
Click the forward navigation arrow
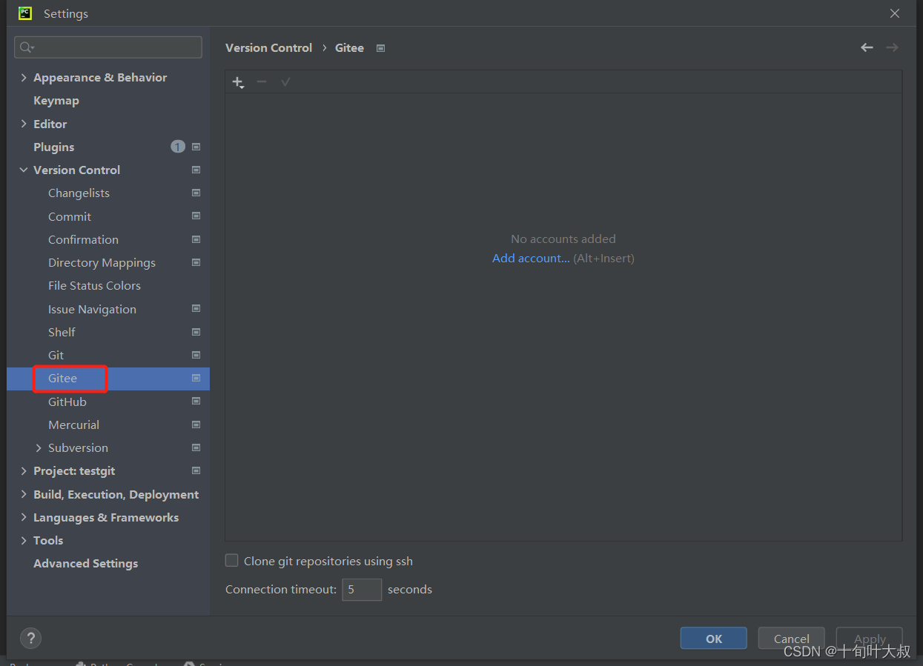click(892, 47)
